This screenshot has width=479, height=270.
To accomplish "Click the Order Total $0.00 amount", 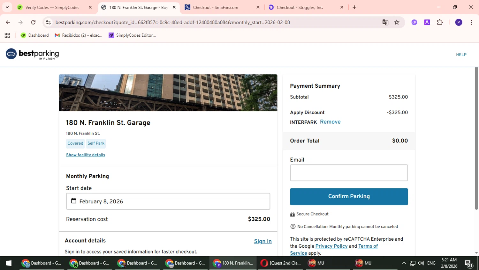I will pos(400,141).
